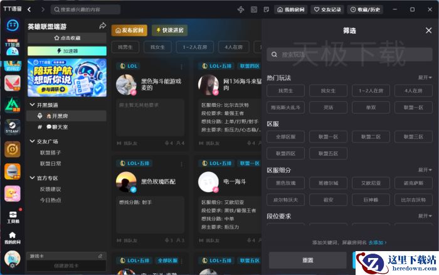The width and height of the screenshot is (439, 275).
Task: Expand 热门玩法 with its 展开 arrow
Action: [x=425, y=77]
